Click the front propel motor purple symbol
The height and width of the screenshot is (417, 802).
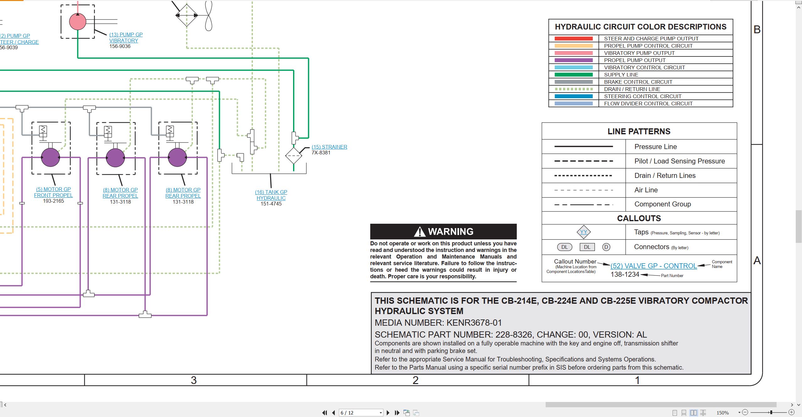pos(51,157)
